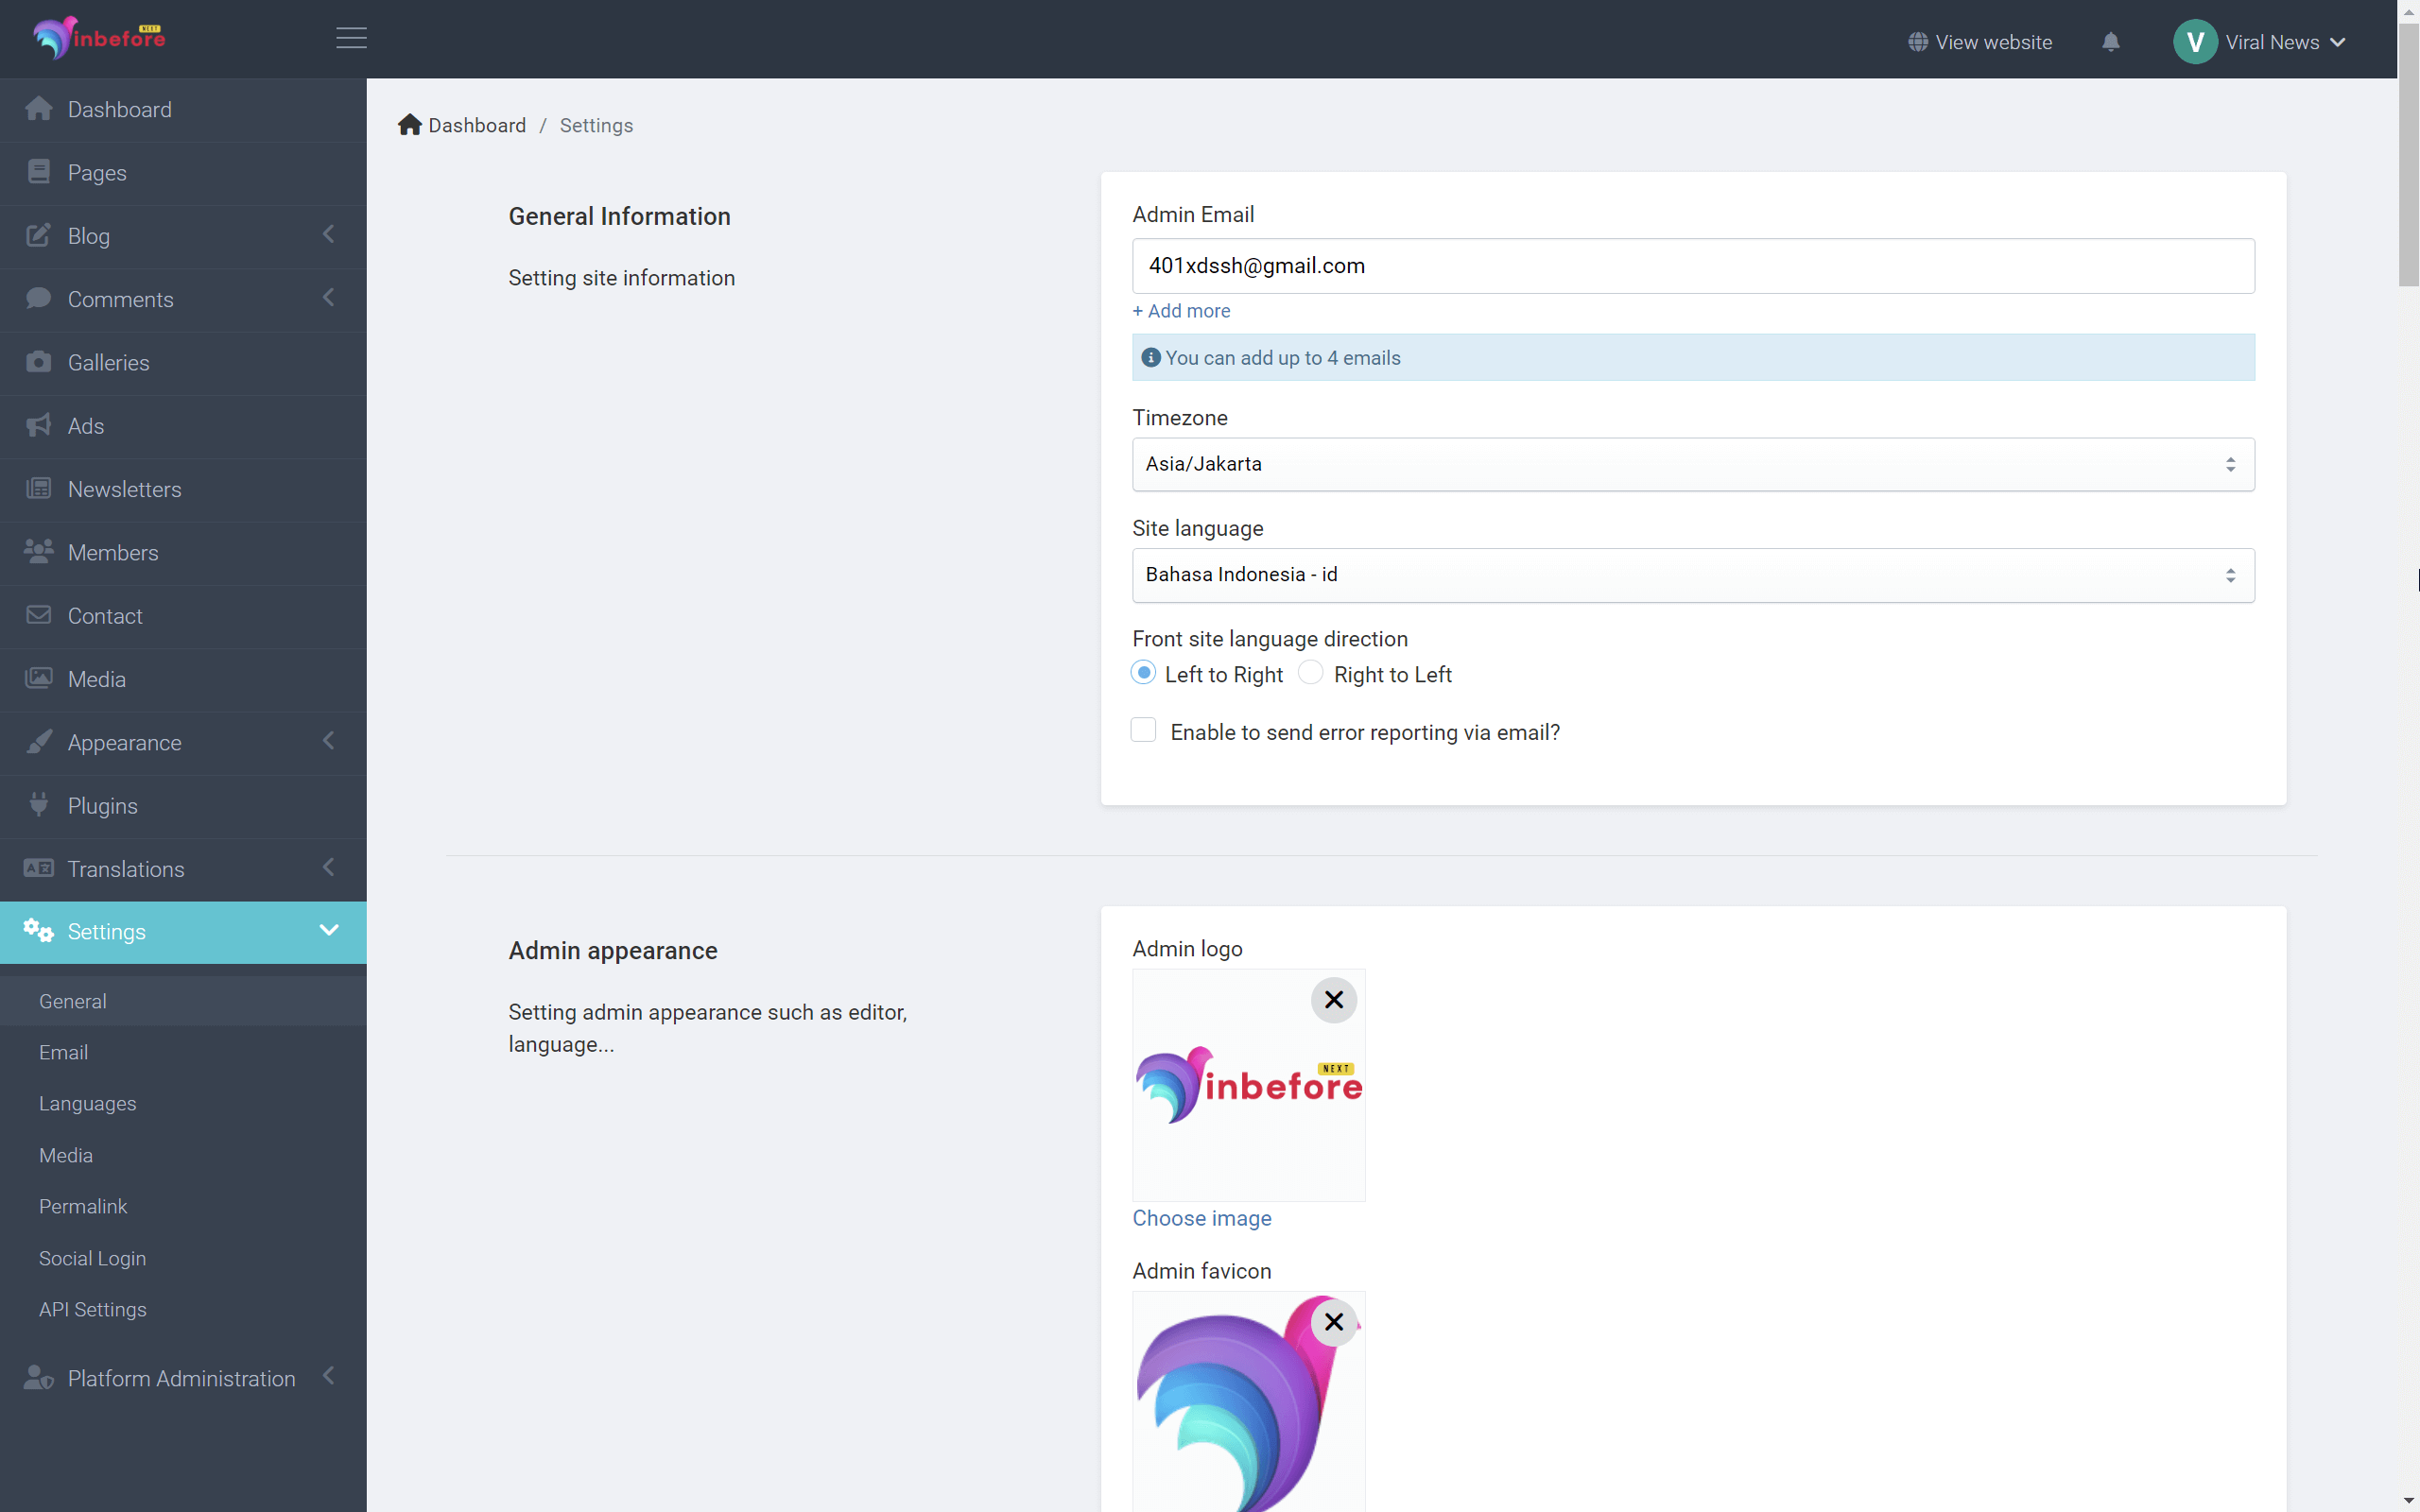
Task: Switch to the Email settings tab
Action: pyautogui.click(x=63, y=1052)
